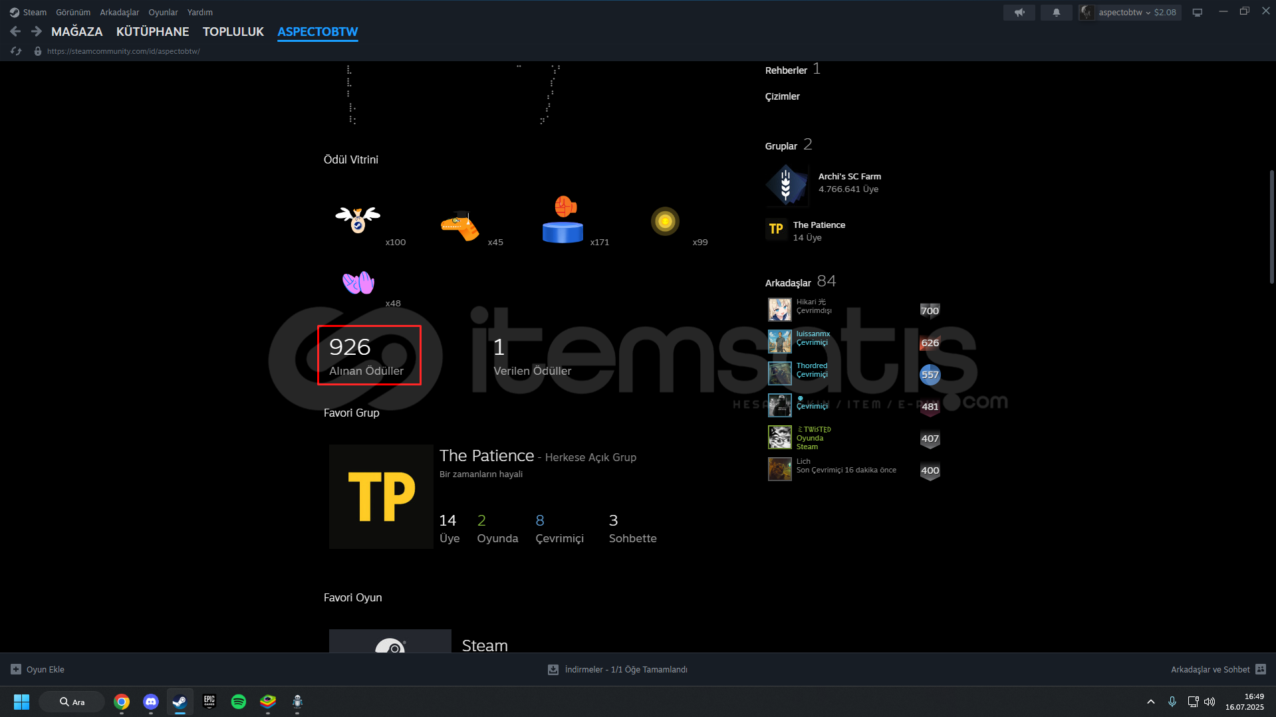Open Arkadaşlar ve Sohbet panel

1218,669
